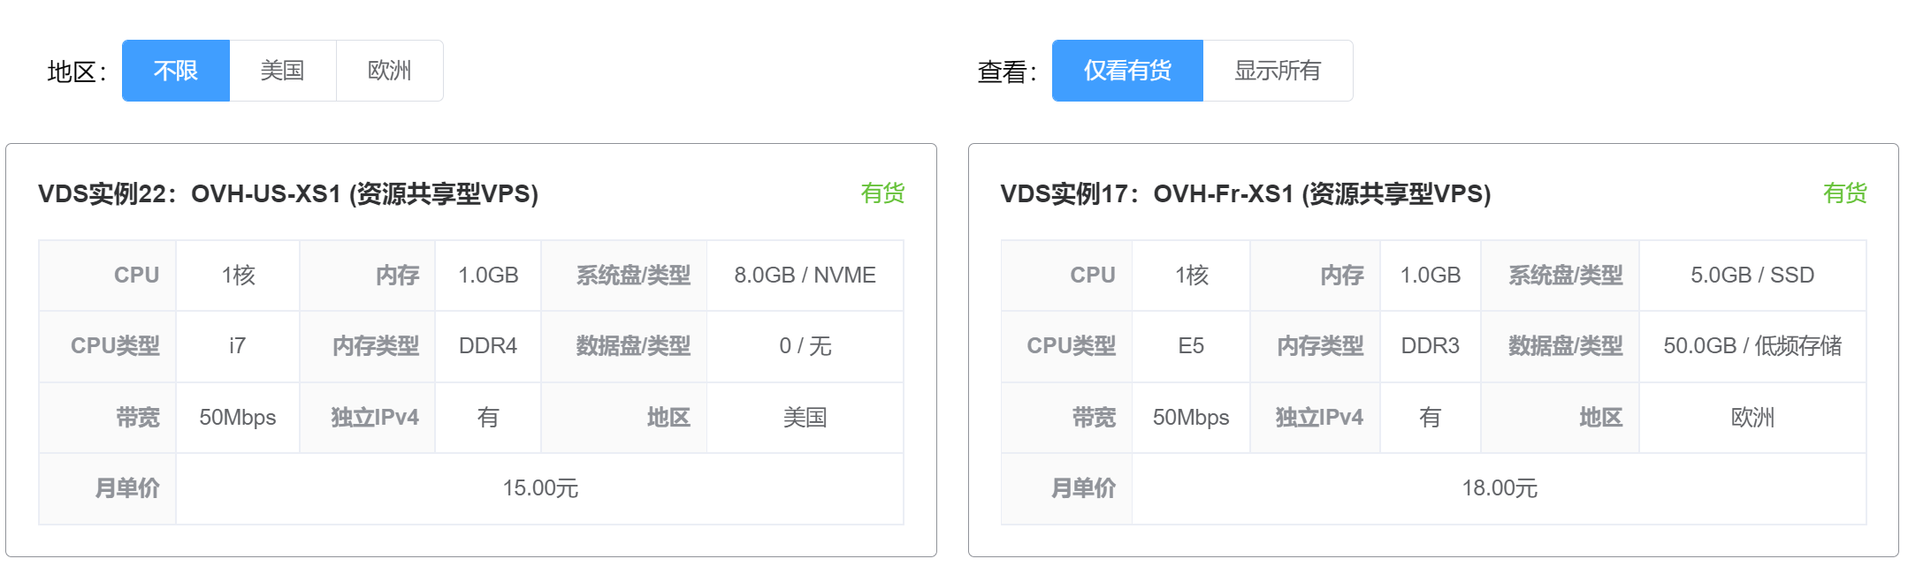Click the 5.0GB / SSD system disk cell
The width and height of the screenshot is (1908, 574).
[x=1752, y=276]
